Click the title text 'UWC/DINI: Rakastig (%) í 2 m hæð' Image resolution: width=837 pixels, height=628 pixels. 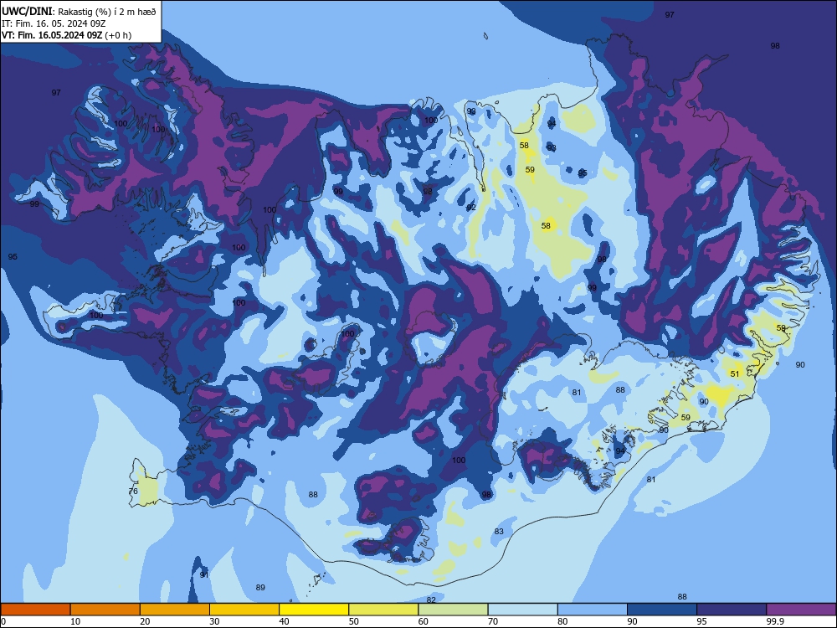[x=79, y=11]
